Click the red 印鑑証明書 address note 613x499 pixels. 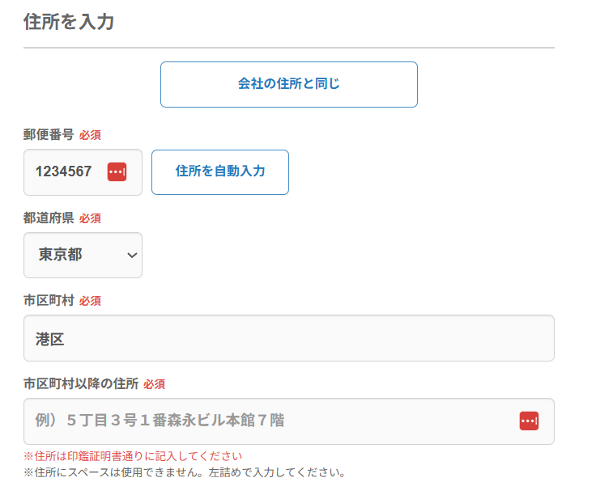[x=133, y=456]
